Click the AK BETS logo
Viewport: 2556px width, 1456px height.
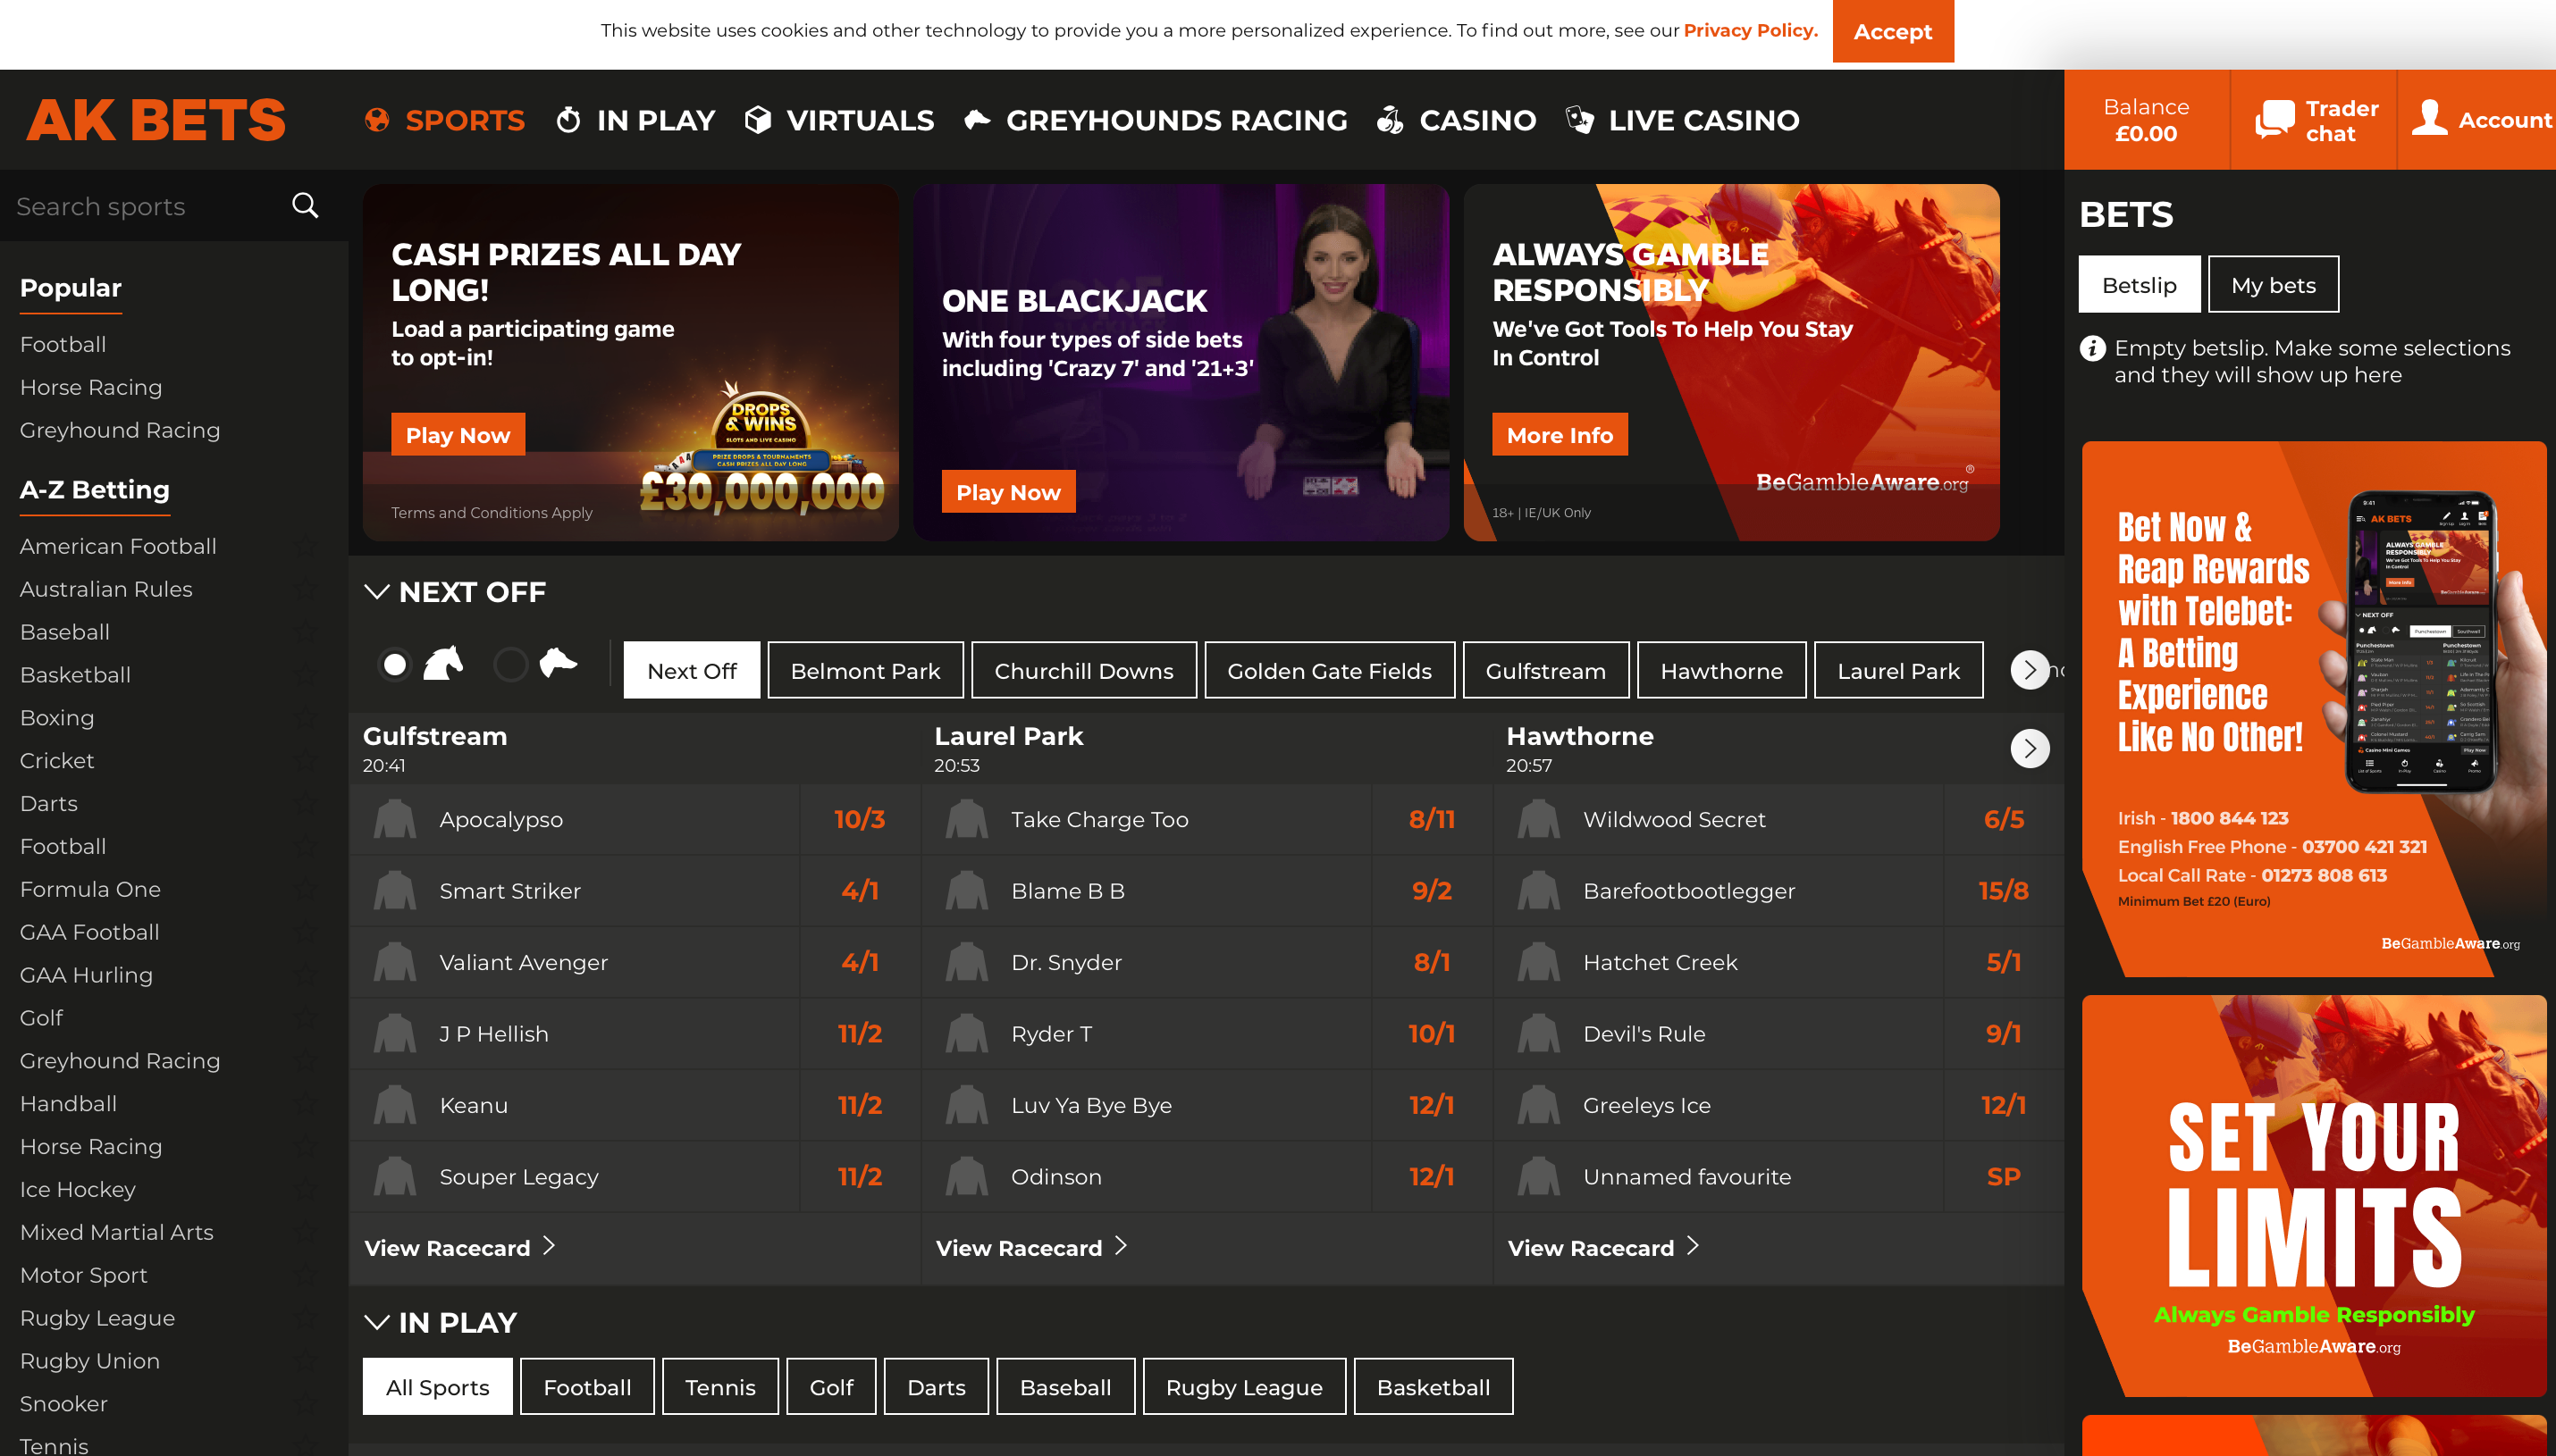[x=156, y=120]
